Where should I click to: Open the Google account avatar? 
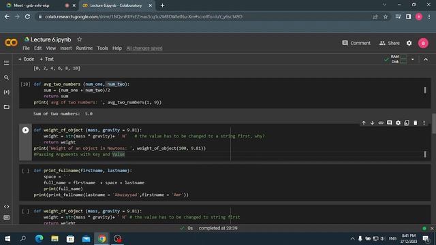coord(423,43)
